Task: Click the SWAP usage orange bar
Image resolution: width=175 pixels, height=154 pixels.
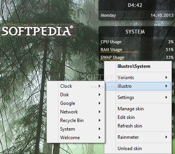Action: click(112, 60)
